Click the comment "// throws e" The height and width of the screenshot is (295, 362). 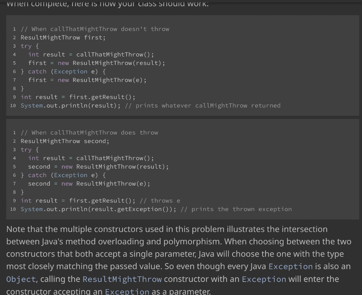click(160, 201)
